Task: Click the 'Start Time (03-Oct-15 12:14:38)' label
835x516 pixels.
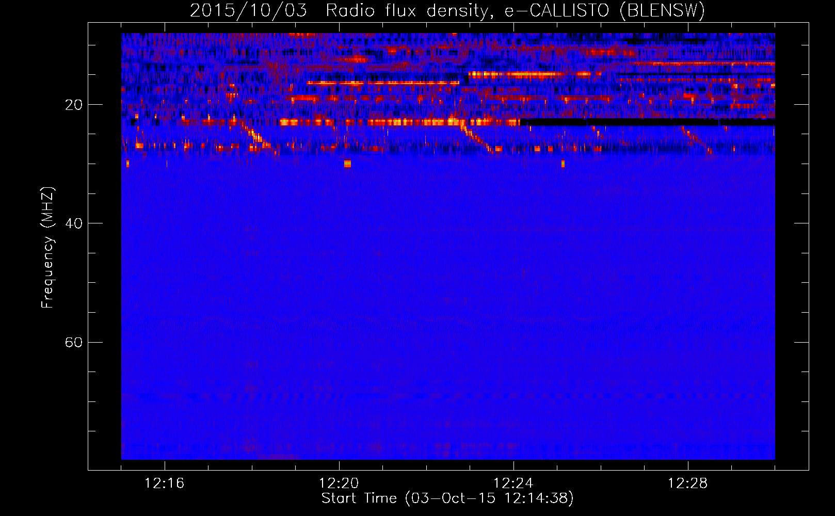Action: click(447, 498)
